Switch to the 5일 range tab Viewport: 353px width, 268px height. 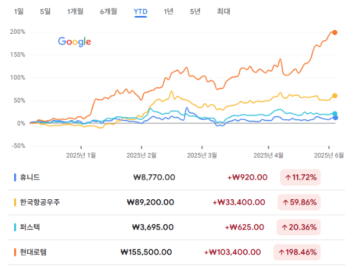click(45, 11)
